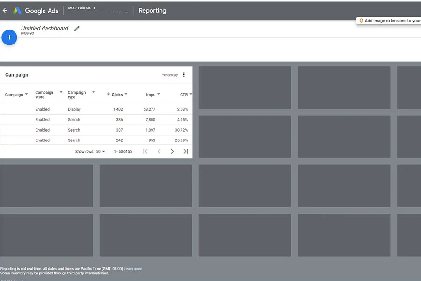Viewport: 421px width, 281px height.
Task: Click the Yesterday date range label
Action: (170, 75)
